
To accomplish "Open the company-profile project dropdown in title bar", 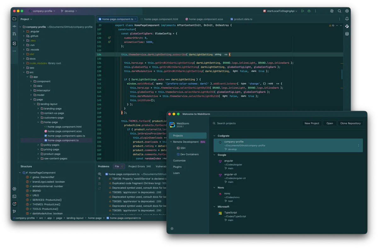I will [x=42, y=11].
